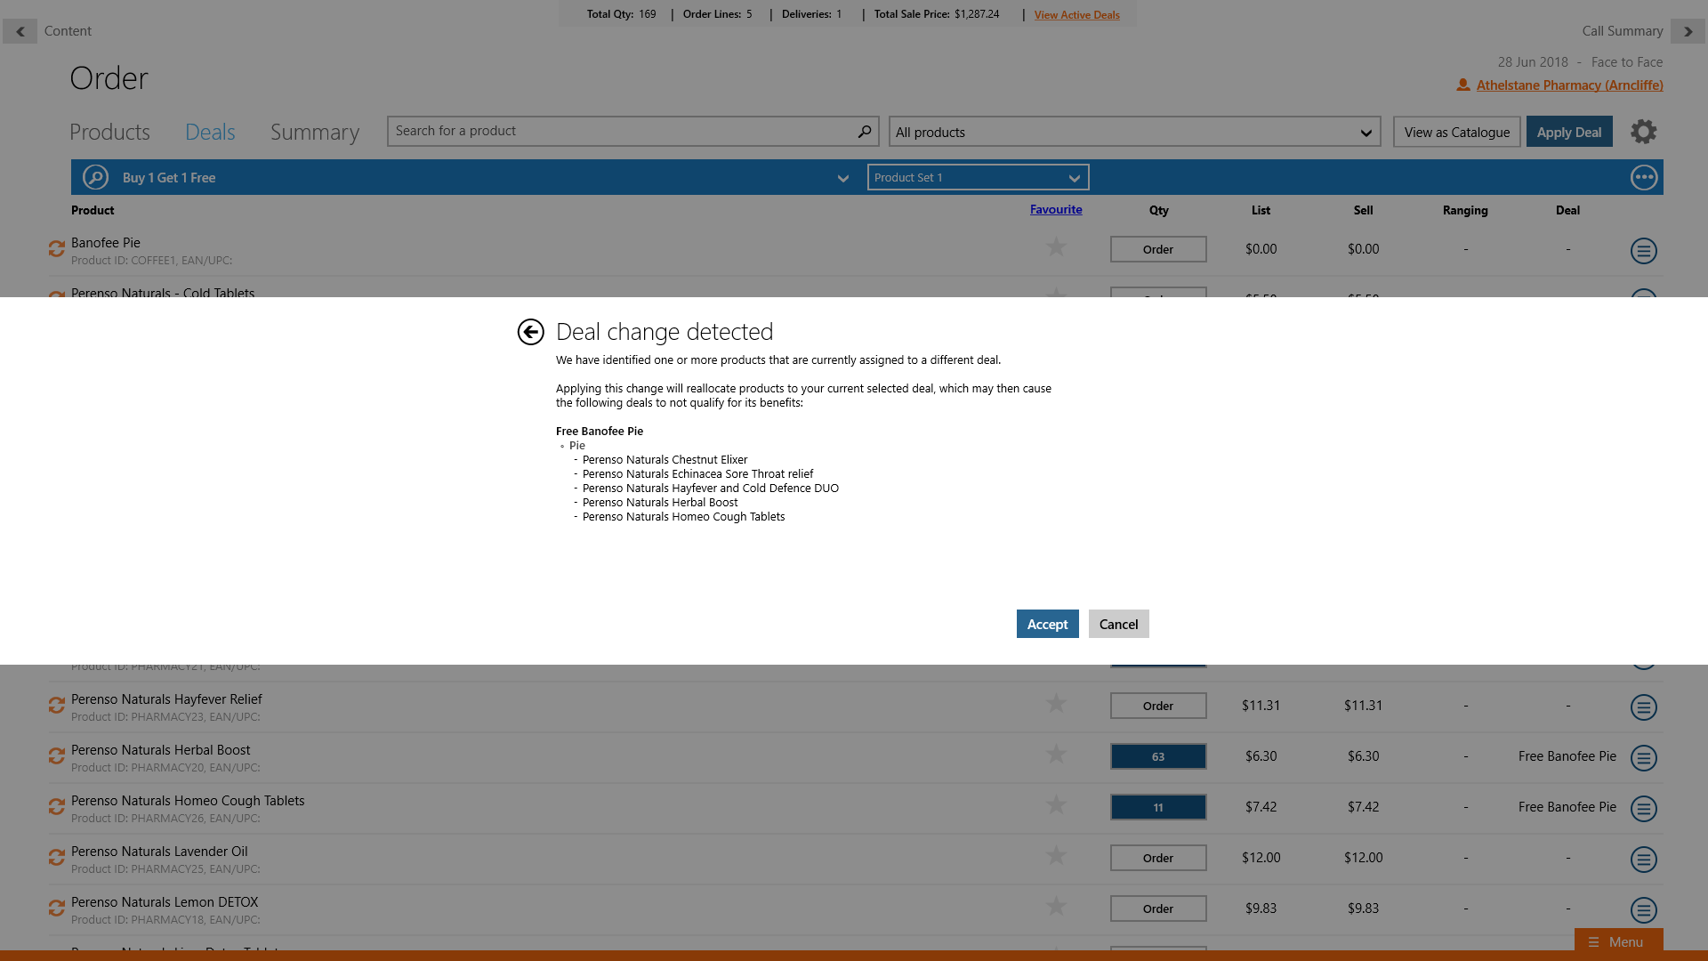Open row menu for Banofee Pie
Viewport: 1708px width, 961px height.
pos(1643,251)
